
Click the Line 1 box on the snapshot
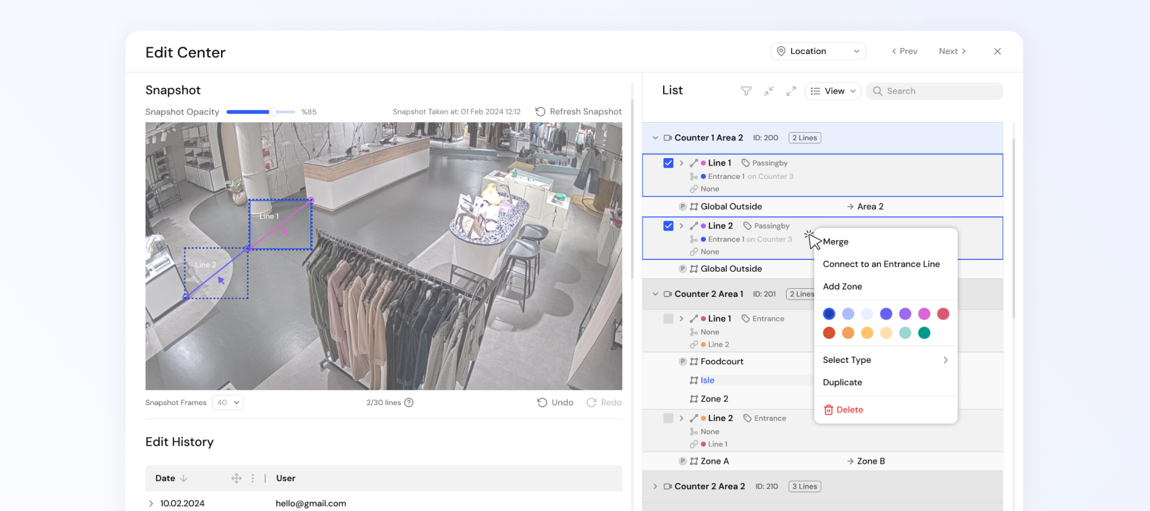[280, 224]
